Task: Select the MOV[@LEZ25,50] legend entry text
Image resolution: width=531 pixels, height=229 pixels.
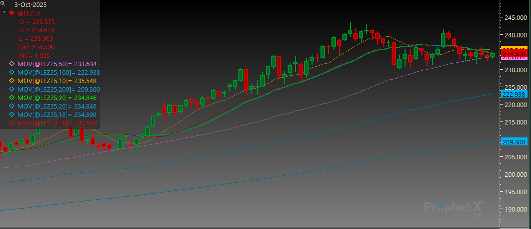Action: [x=57, y=64]
